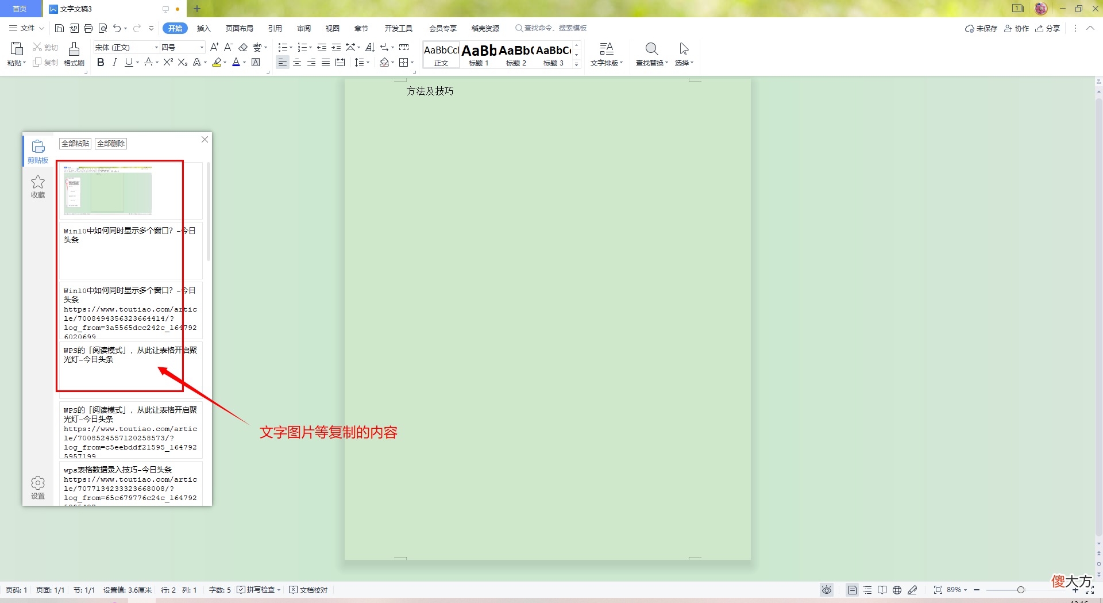Adjust the zoom slider in status bar
The image size is (1103, 603).
[x=1021, y=590]
